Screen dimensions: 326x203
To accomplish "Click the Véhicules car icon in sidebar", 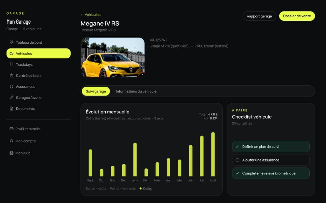I will [x=11, y=54].
